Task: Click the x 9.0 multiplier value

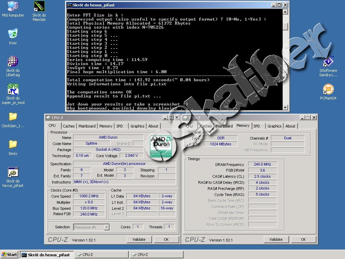Action: pos(89,202)
